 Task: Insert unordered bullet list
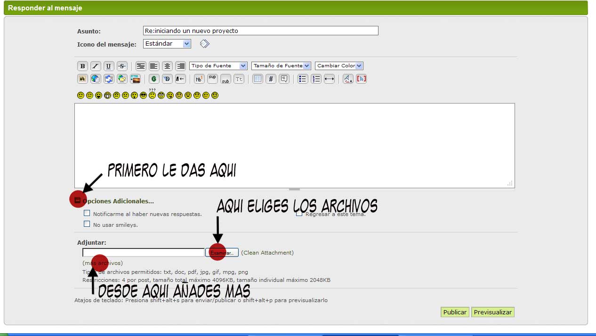tap(303, 79)
